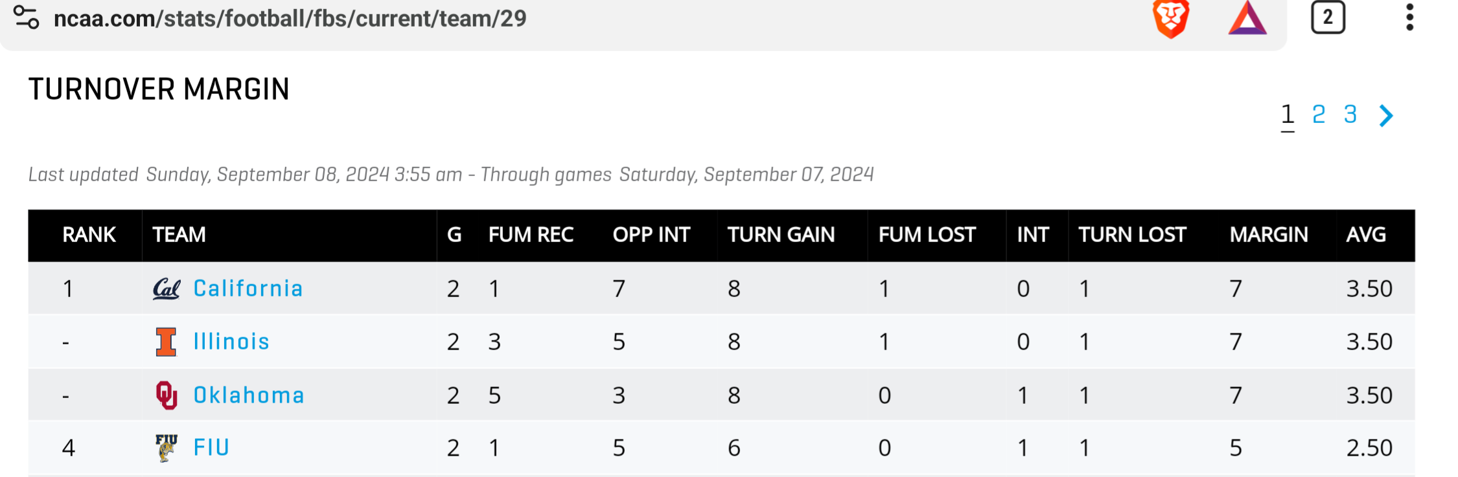This screenshot has width=1458, height=477.
Task: Click the Brave Rewards triangle icon
Action: tap(1247, 18)
